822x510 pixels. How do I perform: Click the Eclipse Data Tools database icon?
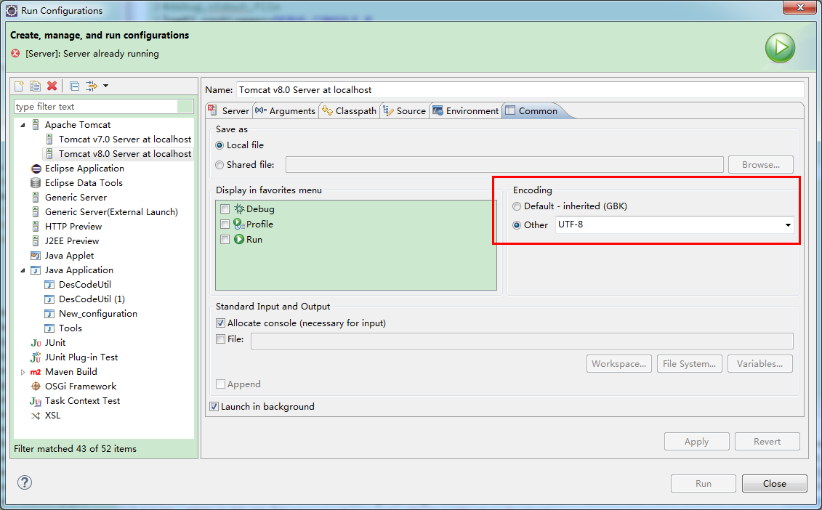click(x=36, y=183)
